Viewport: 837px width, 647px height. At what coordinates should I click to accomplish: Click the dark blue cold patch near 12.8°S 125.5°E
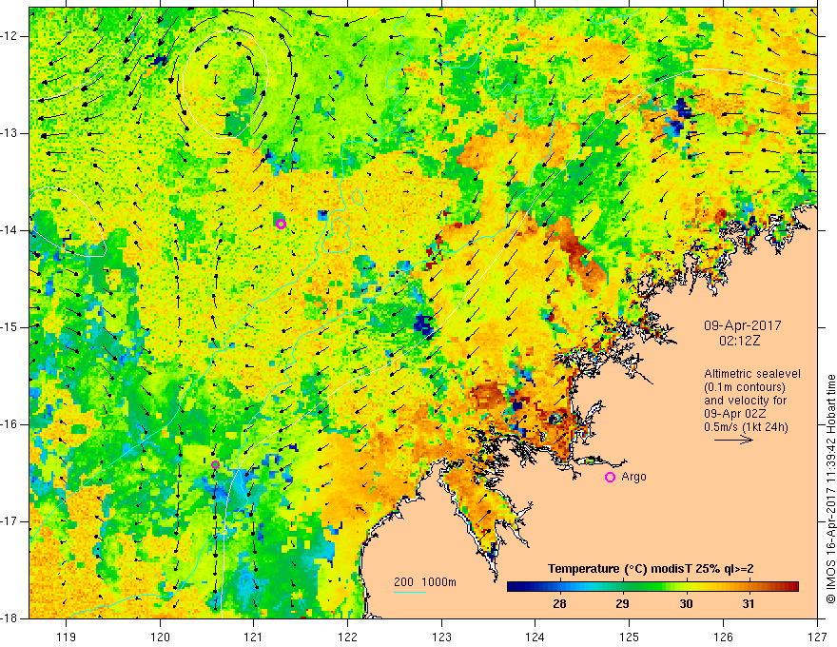(x=679, y=114)
